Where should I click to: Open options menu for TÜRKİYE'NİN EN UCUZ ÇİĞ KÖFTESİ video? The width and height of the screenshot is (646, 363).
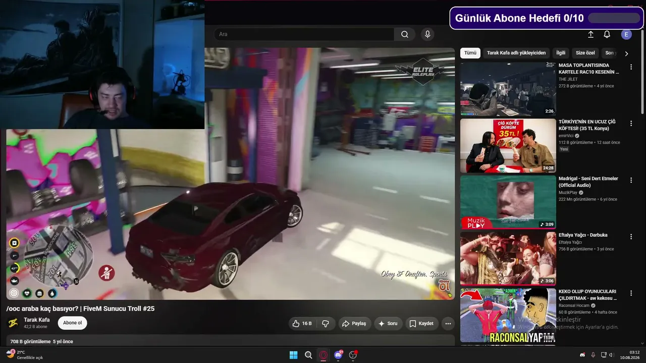pos(631,124)
